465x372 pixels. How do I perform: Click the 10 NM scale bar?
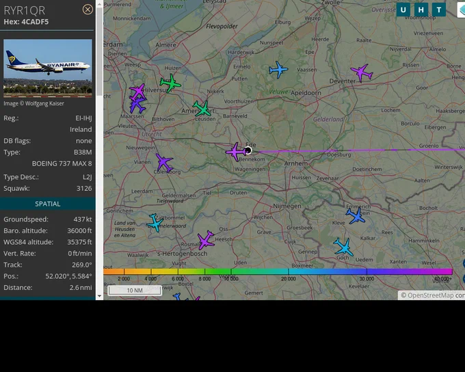(135, 291)
